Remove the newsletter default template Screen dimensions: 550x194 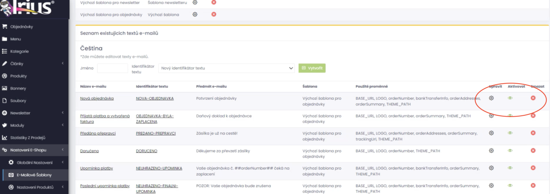click(x=214, y=2)
